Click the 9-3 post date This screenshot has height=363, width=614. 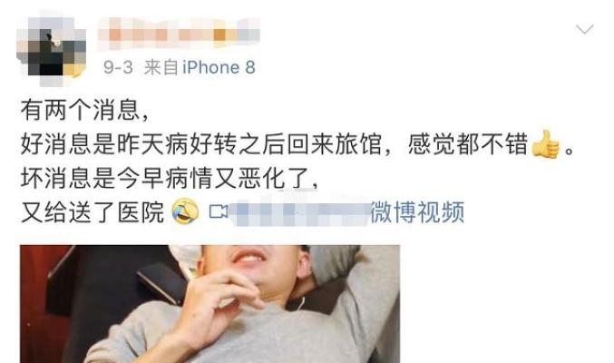(118, 67)
